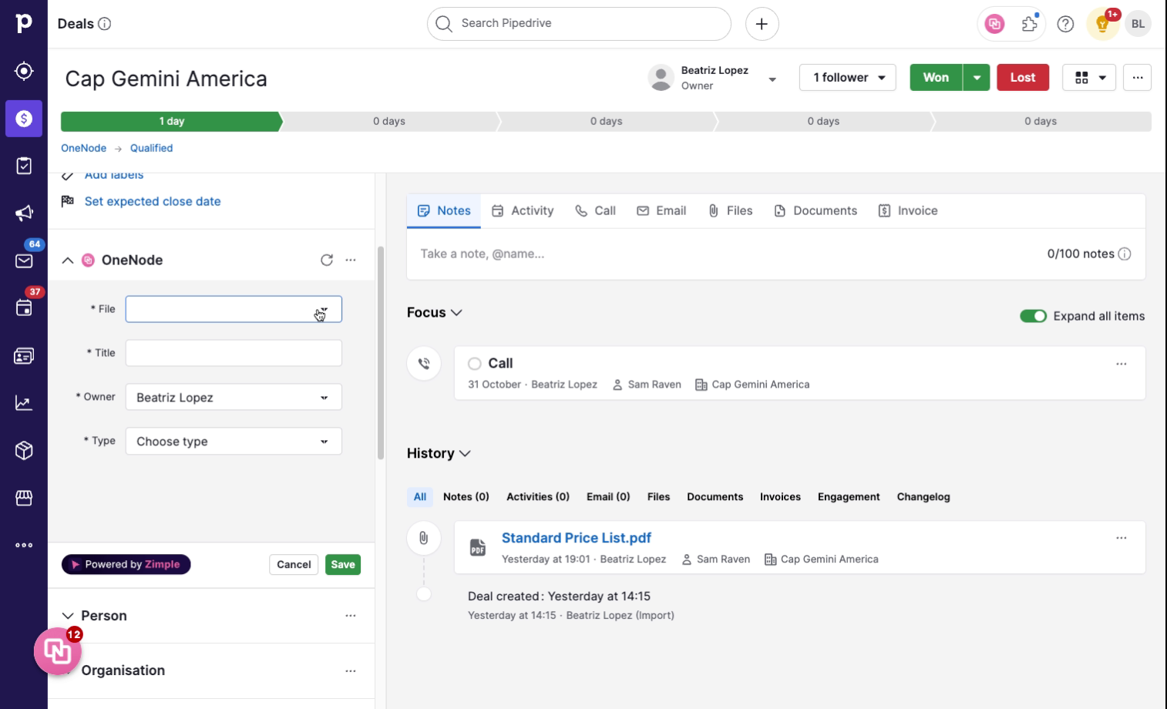Screen dimensions: 1167x709
Task: Open Marketplace store icon in sidebar
Action: (x=24, y=498)
